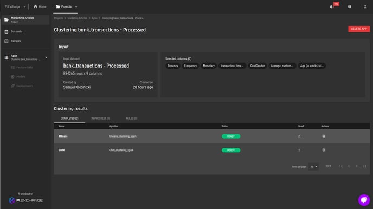
Task: Open the KMeans clustering result
Action: (63, 136)
